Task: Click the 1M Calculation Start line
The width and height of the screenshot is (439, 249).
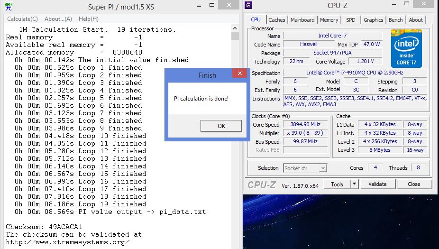Action: point(98,30)
